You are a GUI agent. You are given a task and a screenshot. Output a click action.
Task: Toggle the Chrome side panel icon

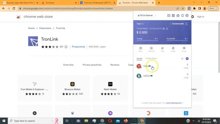199,8
